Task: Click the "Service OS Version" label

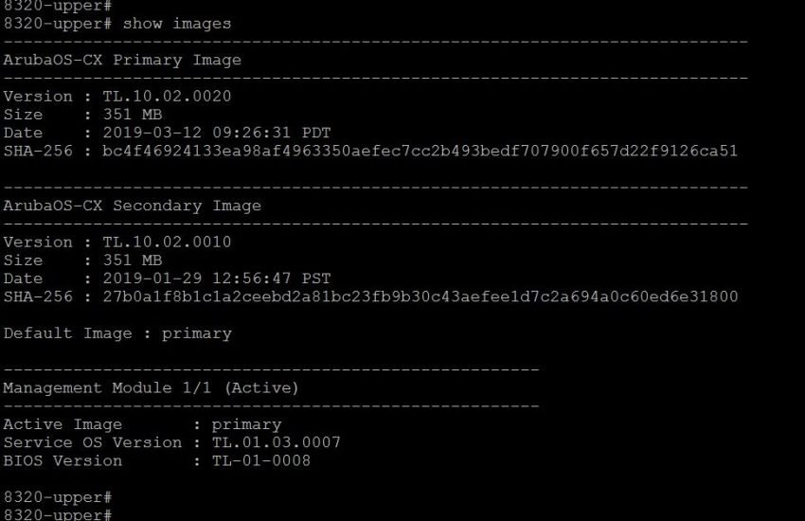Action: 92,442
